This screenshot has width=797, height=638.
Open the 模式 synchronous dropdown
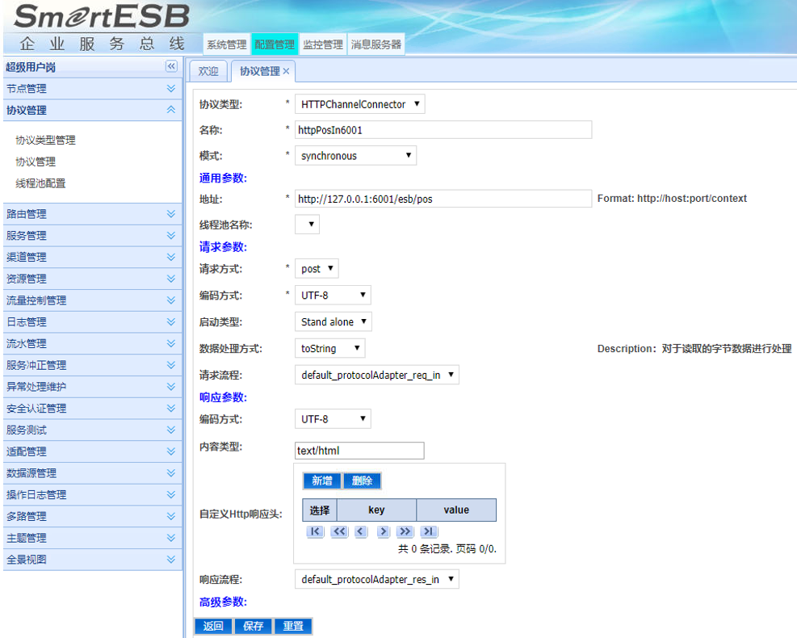pos(355,156)
